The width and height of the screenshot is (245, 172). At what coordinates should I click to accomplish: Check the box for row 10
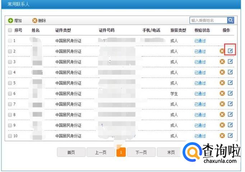point(10,136)
